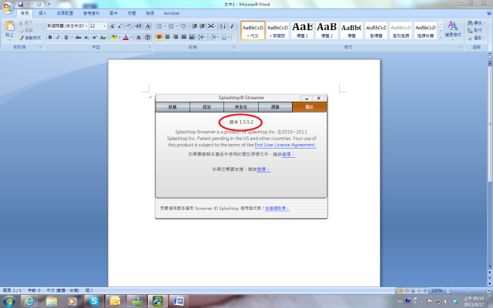Open the Acrobat ribbon tab
The image size is (493, 308).
pos(171,13)
